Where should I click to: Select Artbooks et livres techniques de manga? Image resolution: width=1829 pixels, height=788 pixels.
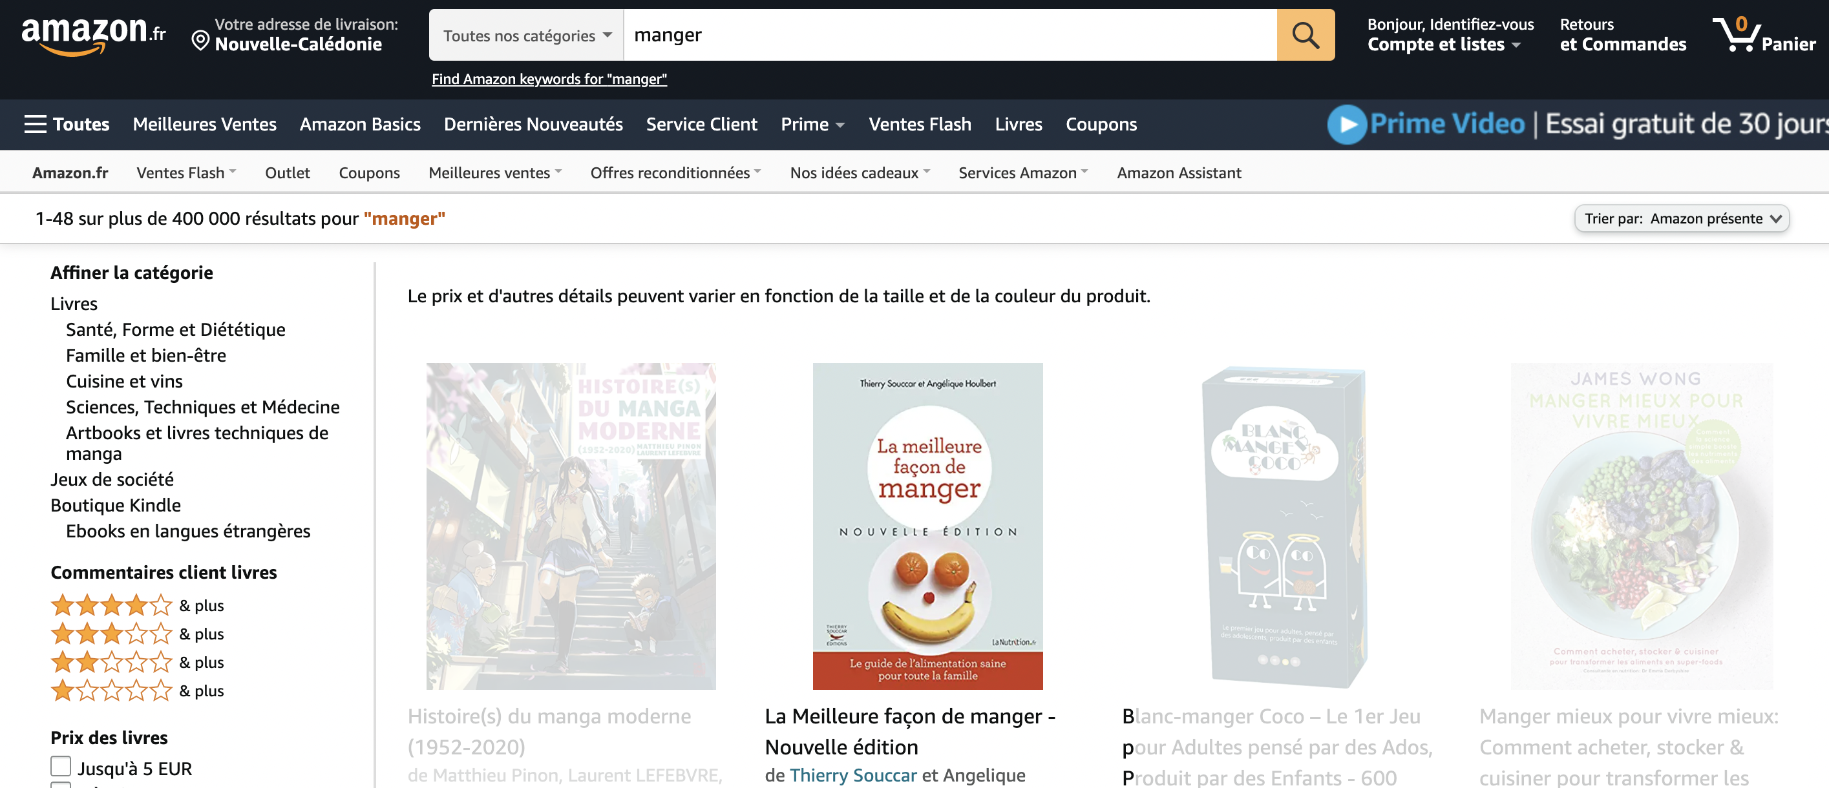196,442
